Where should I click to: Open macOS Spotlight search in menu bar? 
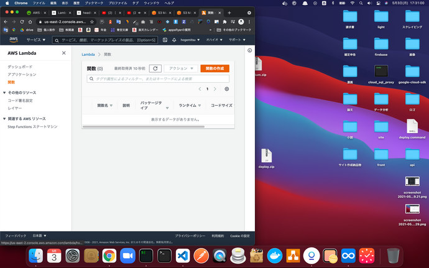pyautogui.click(x=361, y=3)
